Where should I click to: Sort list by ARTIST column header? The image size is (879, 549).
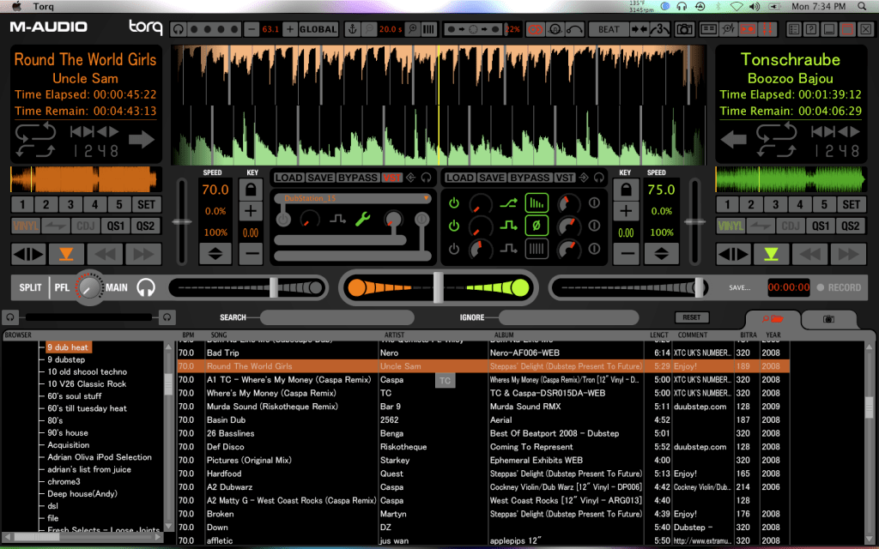[394, 335]
